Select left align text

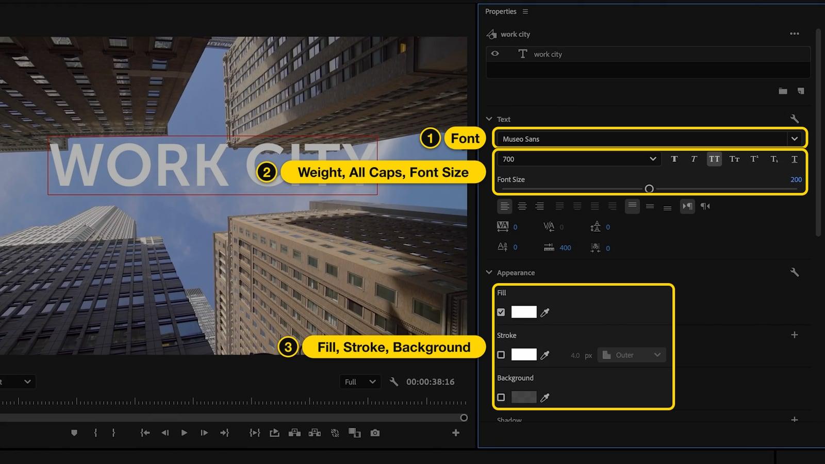505,206
